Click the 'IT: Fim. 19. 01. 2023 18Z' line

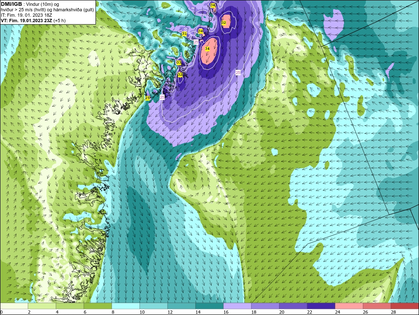point(26,15)
